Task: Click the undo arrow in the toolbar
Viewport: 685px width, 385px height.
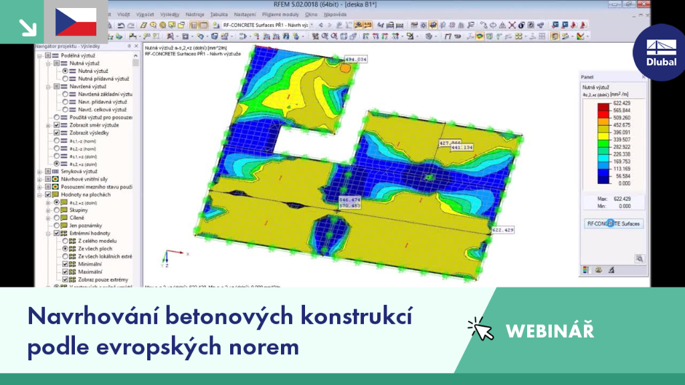Action: point(121,25)
